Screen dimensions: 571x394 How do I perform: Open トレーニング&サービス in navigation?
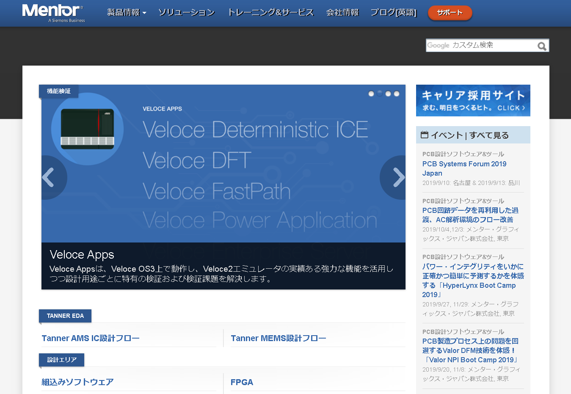point(270,13)
